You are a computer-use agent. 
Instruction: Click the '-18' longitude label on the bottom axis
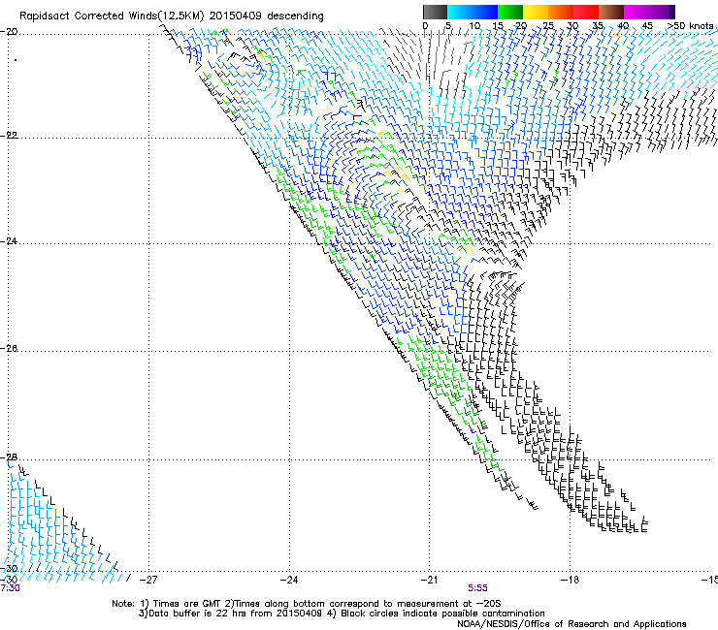570,580
